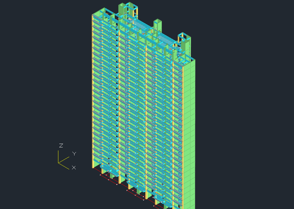The height and width of the screenshot is (209, 294).
Task: Click the leftmost white support node at base
Action: [100, 175]
